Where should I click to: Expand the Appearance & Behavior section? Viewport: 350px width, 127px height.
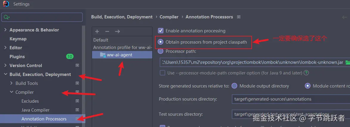click(5, 30)
